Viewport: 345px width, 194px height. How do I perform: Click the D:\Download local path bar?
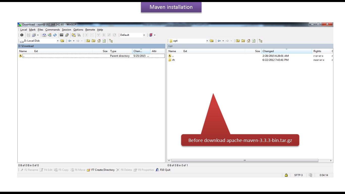pos(91,46)
